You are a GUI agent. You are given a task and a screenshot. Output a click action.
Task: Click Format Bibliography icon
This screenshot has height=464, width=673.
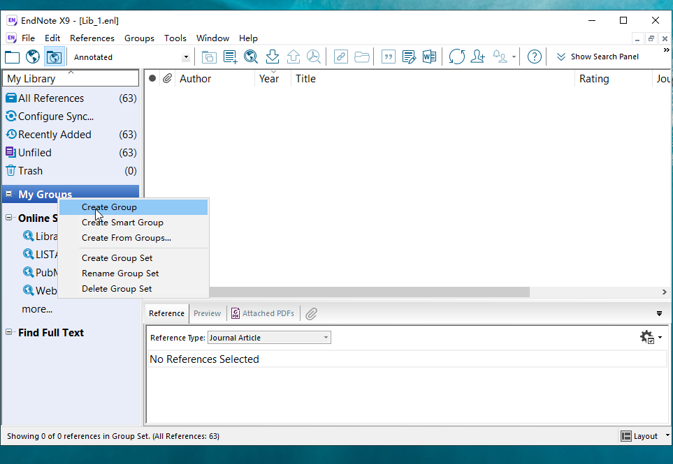coord(409,57)
